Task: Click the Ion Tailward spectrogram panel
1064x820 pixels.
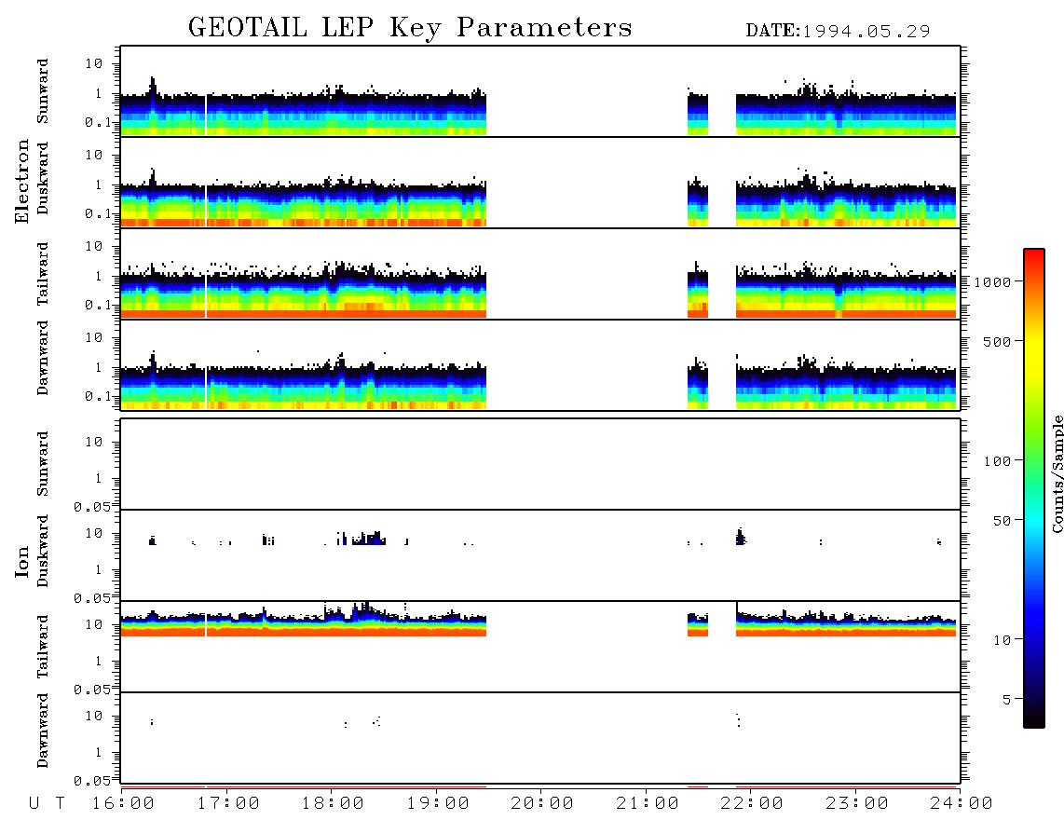Action: coord(540,647)
